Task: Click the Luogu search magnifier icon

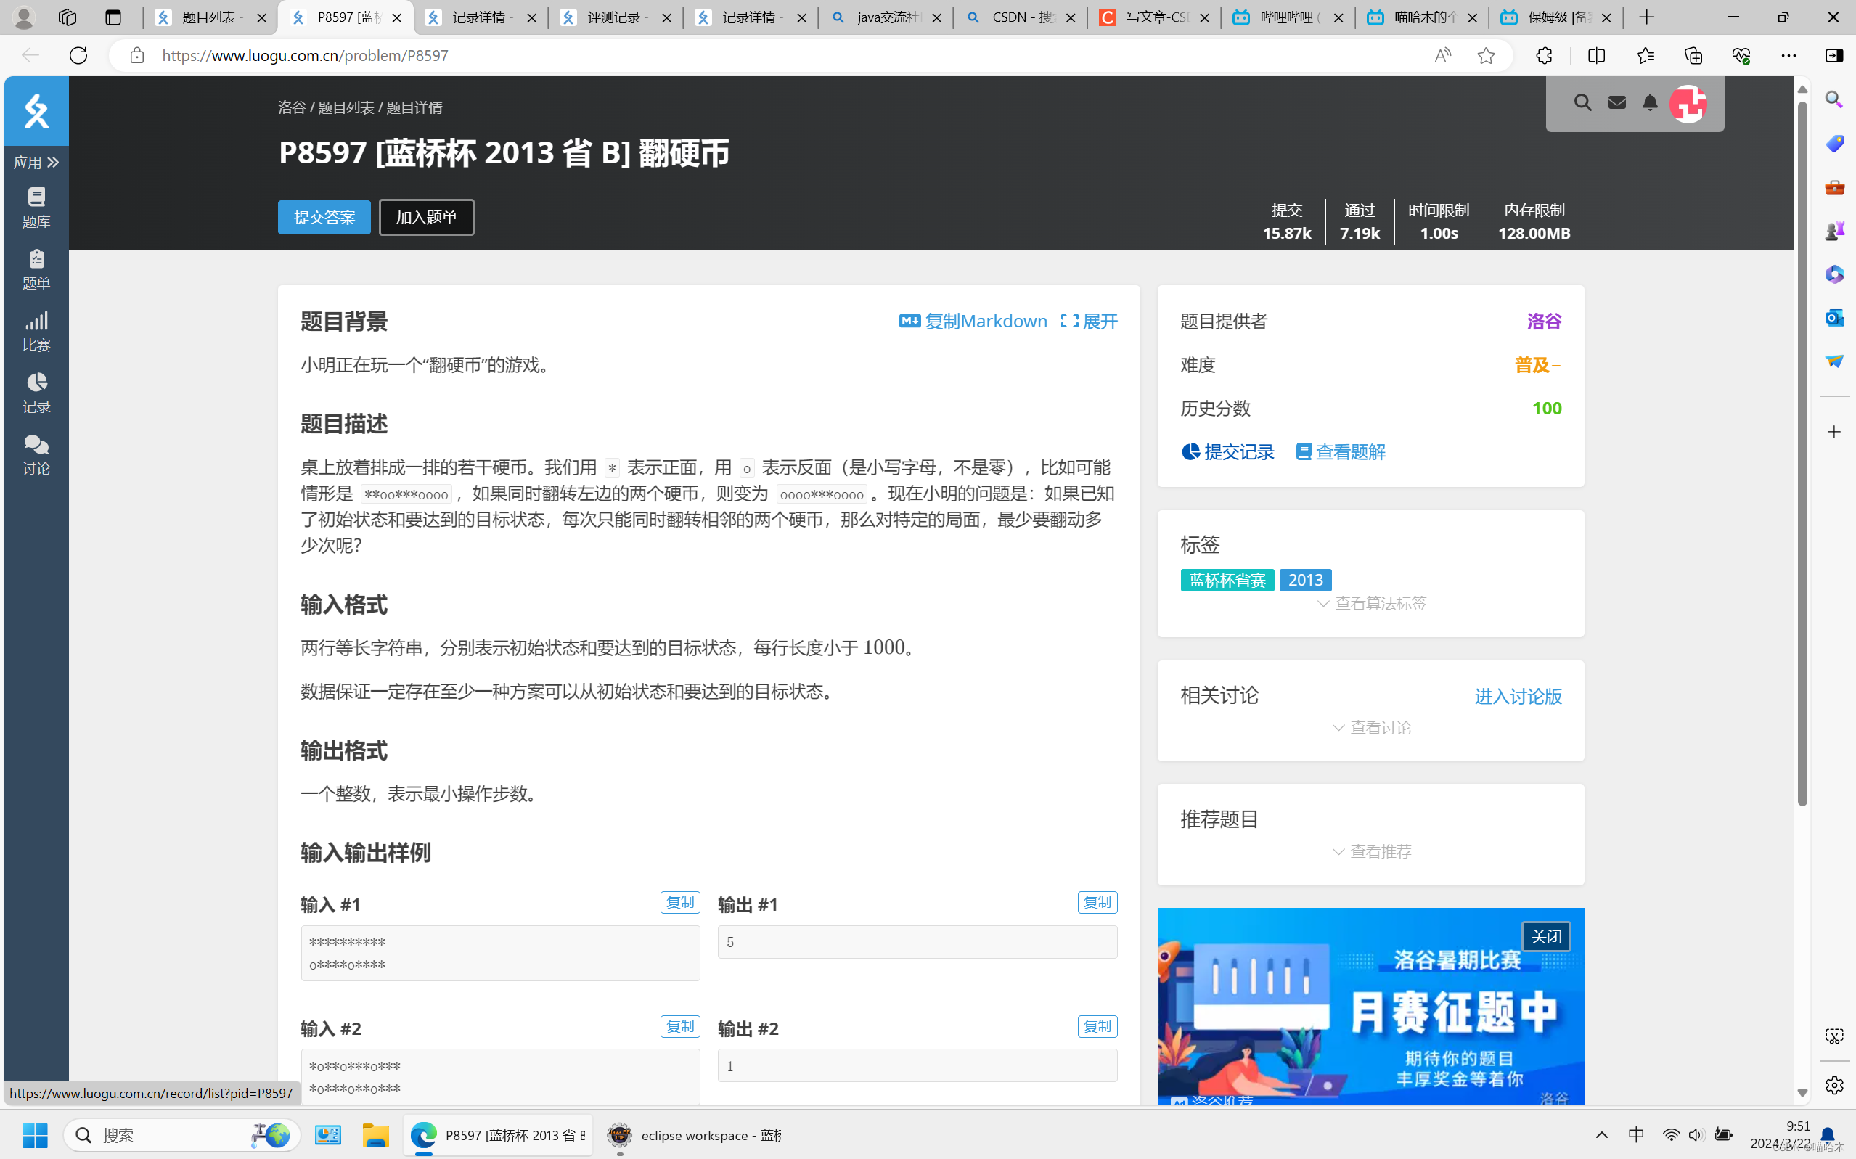Action: (x=1582, y=103)
